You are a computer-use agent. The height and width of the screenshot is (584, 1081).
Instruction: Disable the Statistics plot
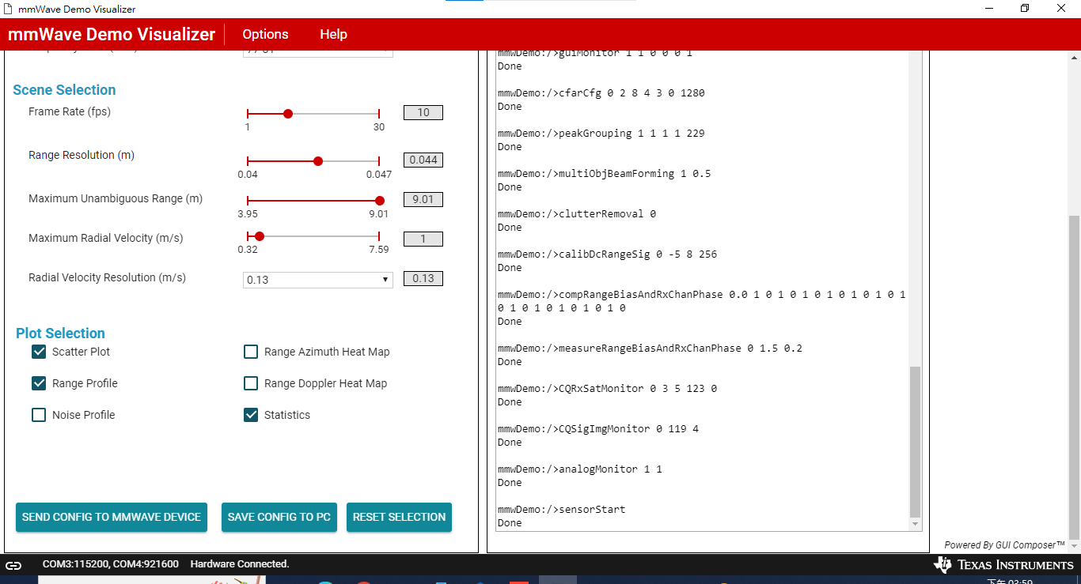251,415
